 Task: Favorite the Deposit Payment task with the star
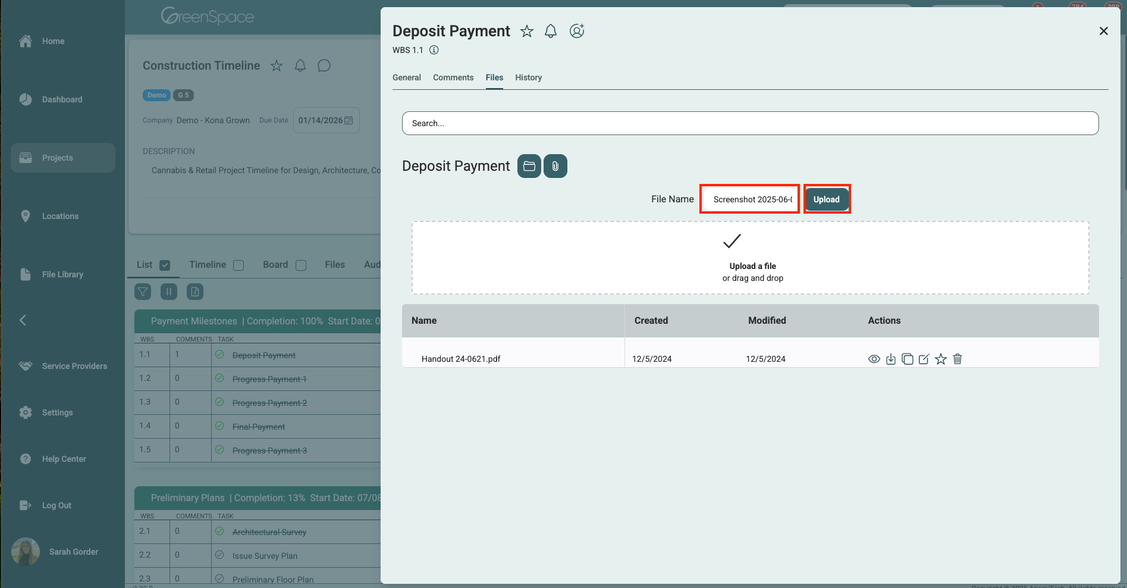click(527, 31)
